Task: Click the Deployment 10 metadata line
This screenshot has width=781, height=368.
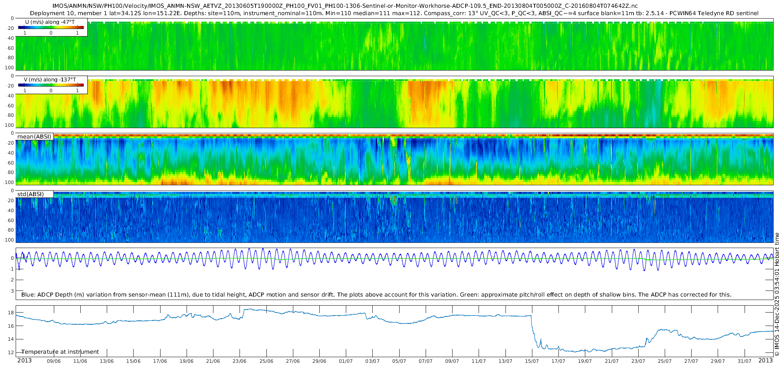Action: point(394,13)
